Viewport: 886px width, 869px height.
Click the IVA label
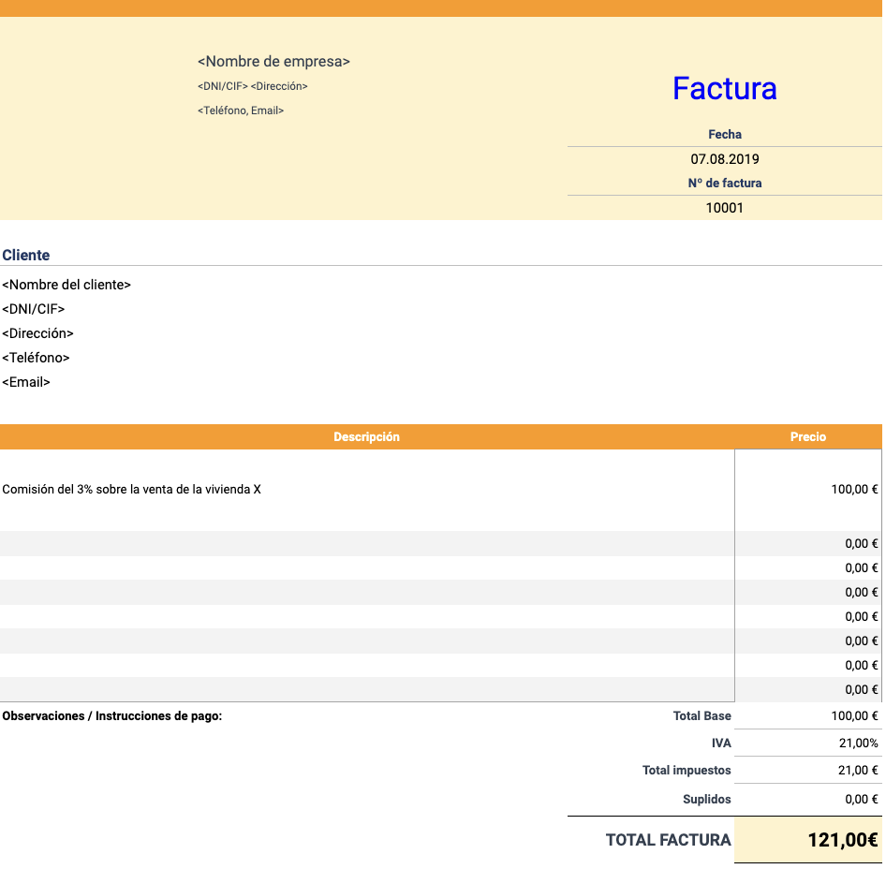721,743
